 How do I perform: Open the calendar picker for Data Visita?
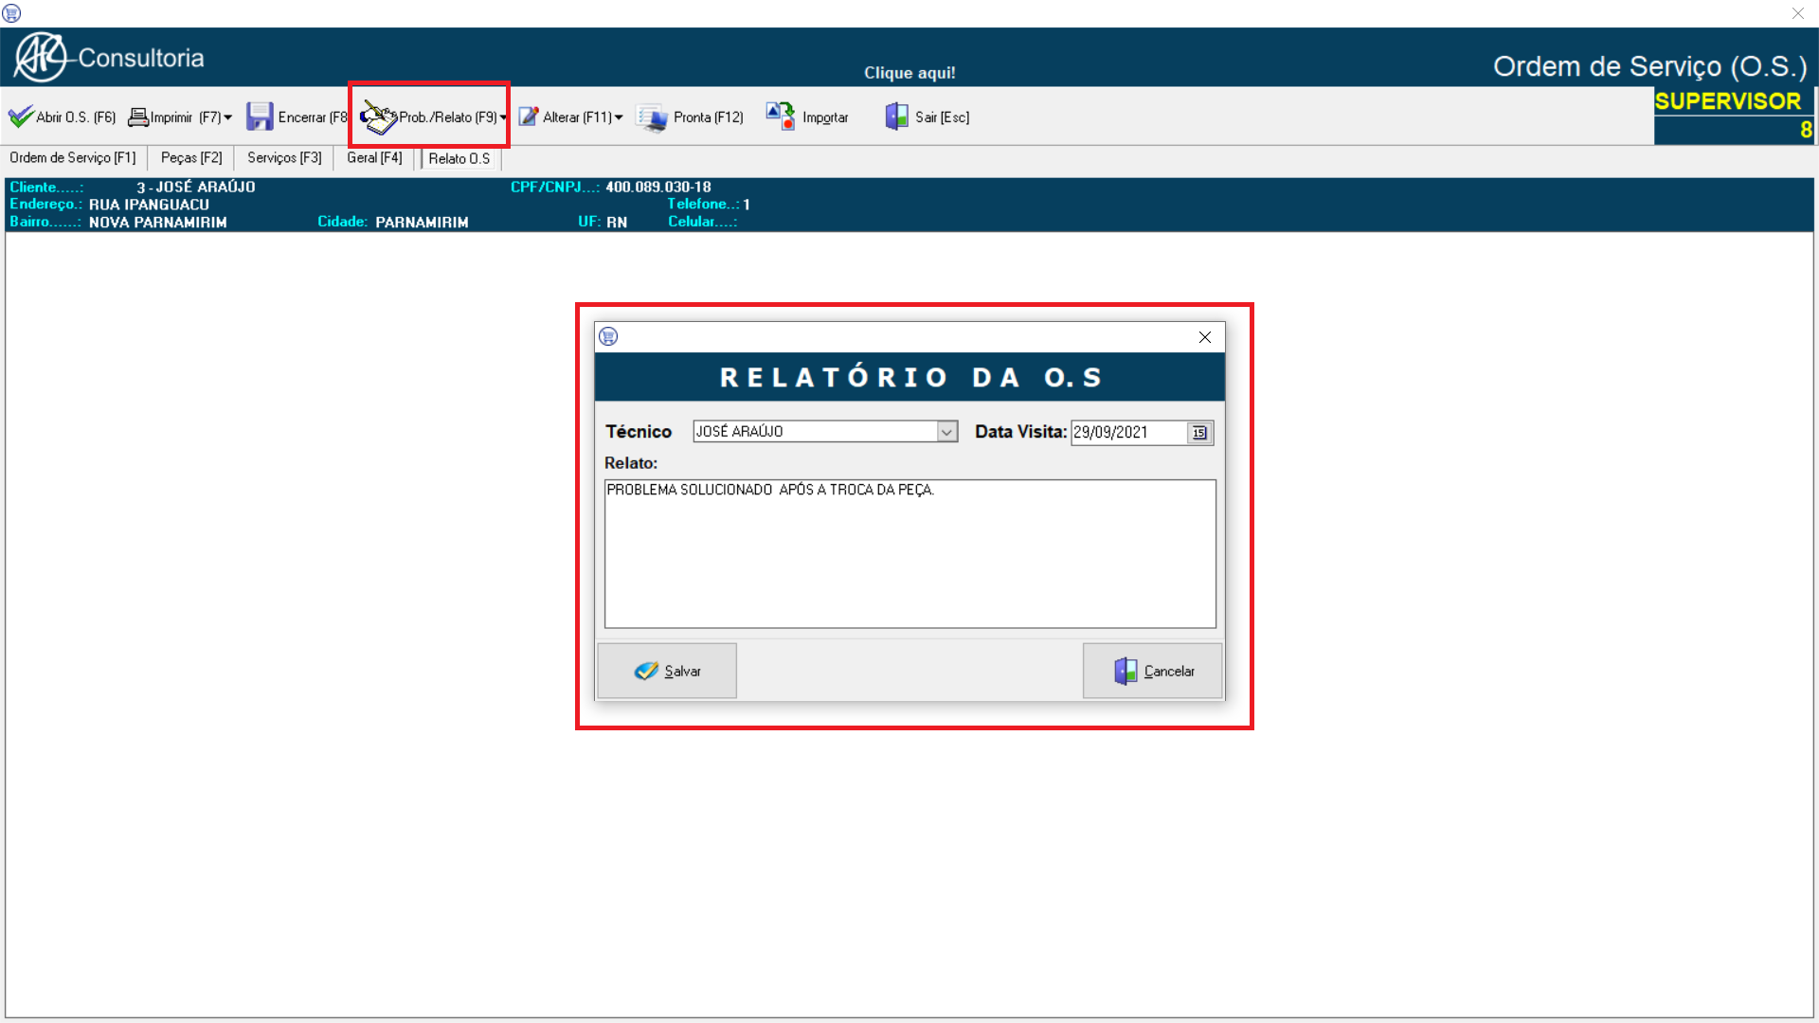pyautogui.click(x=1199, y=432)
